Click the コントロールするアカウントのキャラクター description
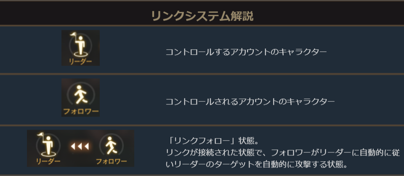This screenshot has width=404, height=176. tap(246, 52)
